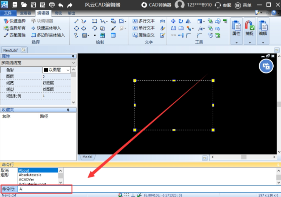Click the undo arrow in the title bar
Image resolution: width=281 pixels, height=197 pixels.
[x=61, y=5]
